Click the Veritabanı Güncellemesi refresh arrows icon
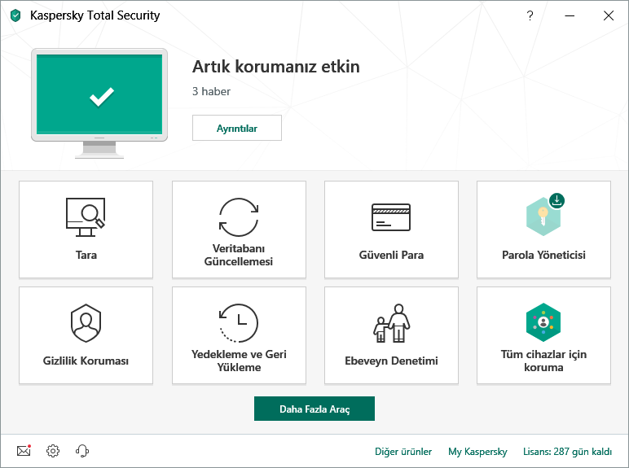The width and height of the screenshot is (629, 468). click(x=238, y=217)
